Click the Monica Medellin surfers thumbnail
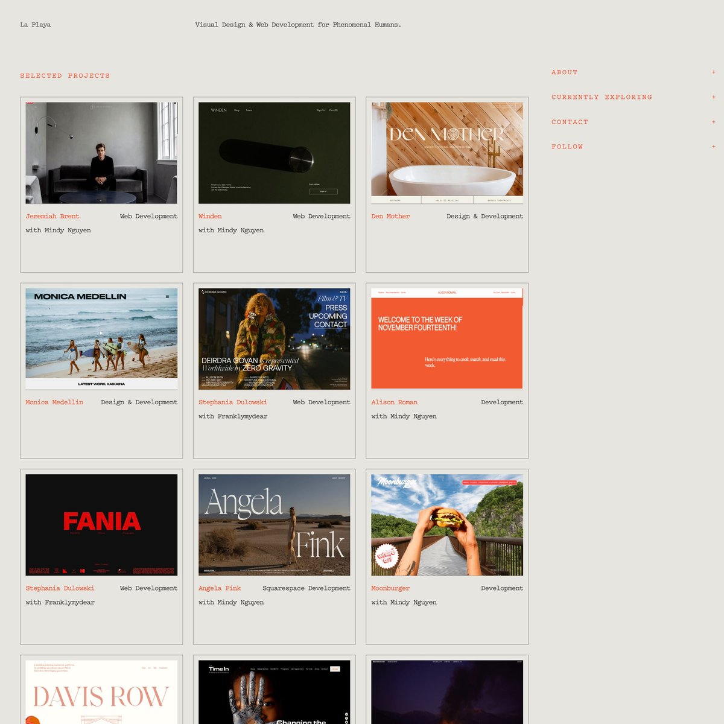724x724 pixels. click(101, 338)
